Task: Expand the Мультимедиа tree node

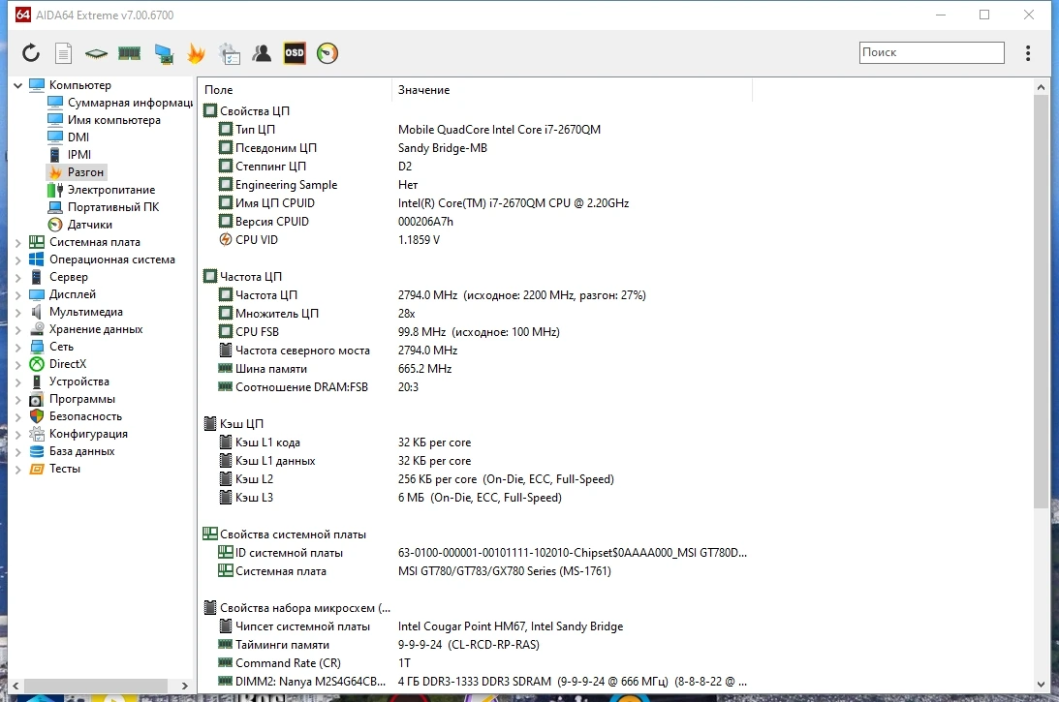Action: tap(18, 313)
